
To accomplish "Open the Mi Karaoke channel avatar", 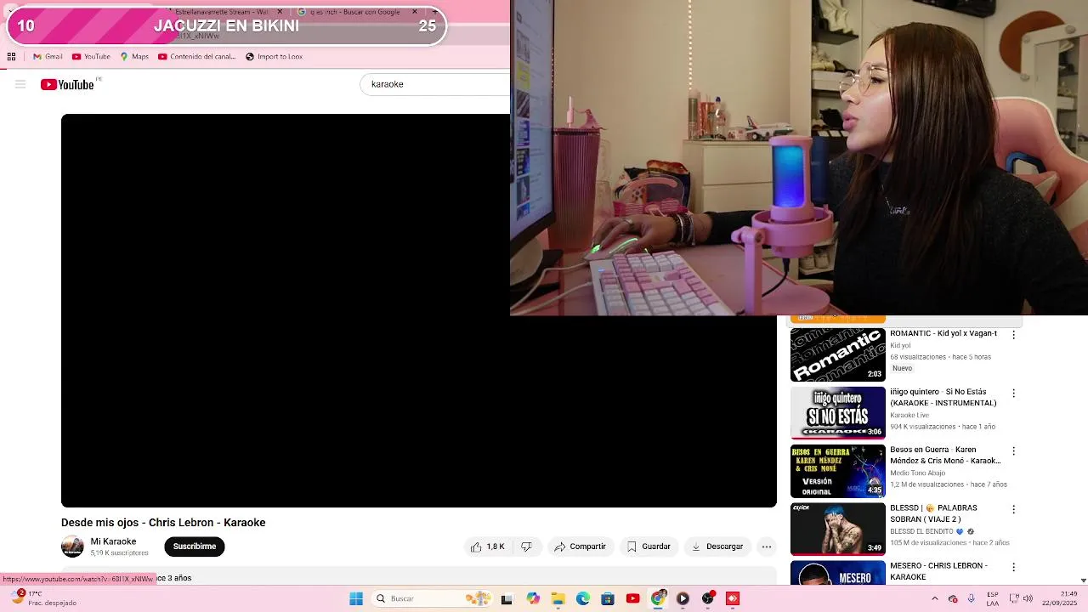I will (x=72, y=547).
